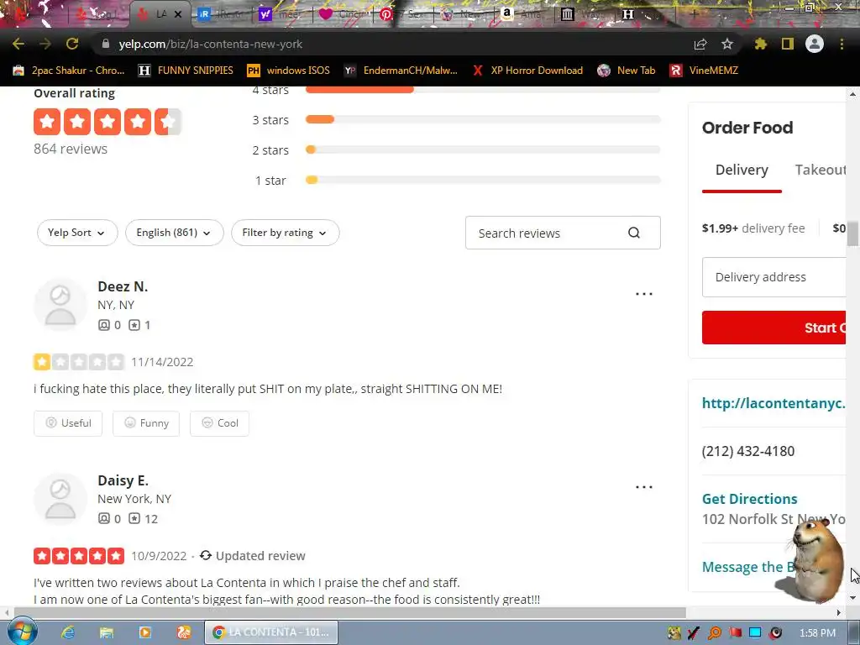Image resolution: width=860 pixels, height=645 pixels.
Task: Open the VineMEMZ bookmark
Action: (x=704, y=71)
